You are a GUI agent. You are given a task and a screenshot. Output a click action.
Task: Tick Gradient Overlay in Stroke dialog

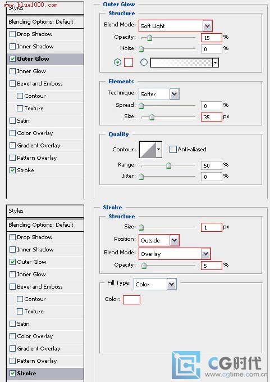[12, 349]
